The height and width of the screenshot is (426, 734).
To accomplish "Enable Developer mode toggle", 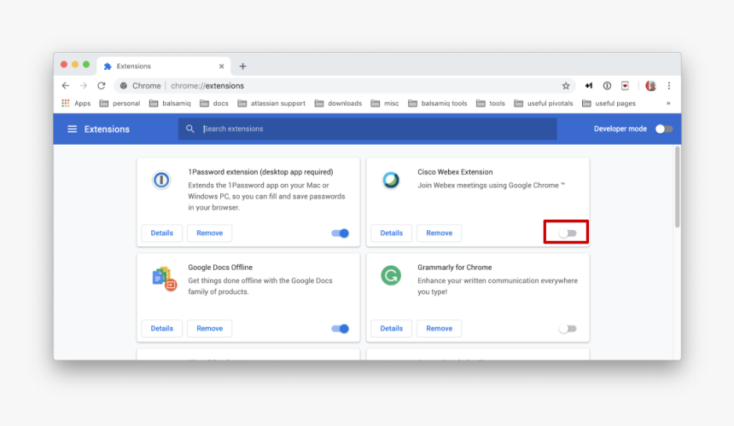I will [663, 130].
